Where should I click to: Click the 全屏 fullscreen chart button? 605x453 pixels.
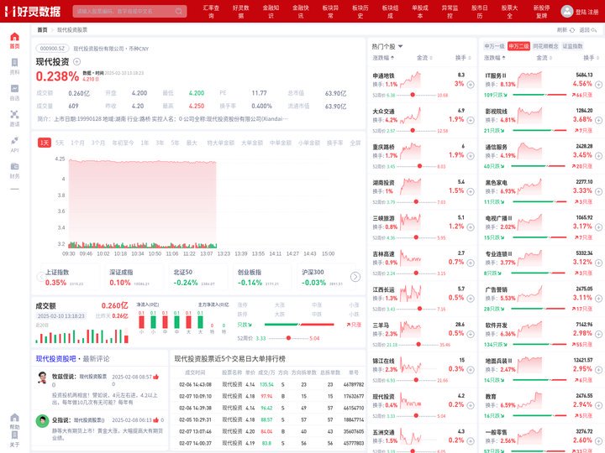355,143
